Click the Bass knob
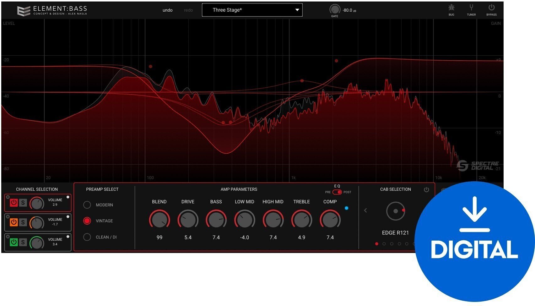The image size is (535, 306). click(216, 220)
